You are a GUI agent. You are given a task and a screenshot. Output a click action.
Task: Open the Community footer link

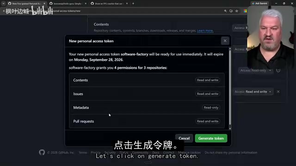tap(140, 153)
